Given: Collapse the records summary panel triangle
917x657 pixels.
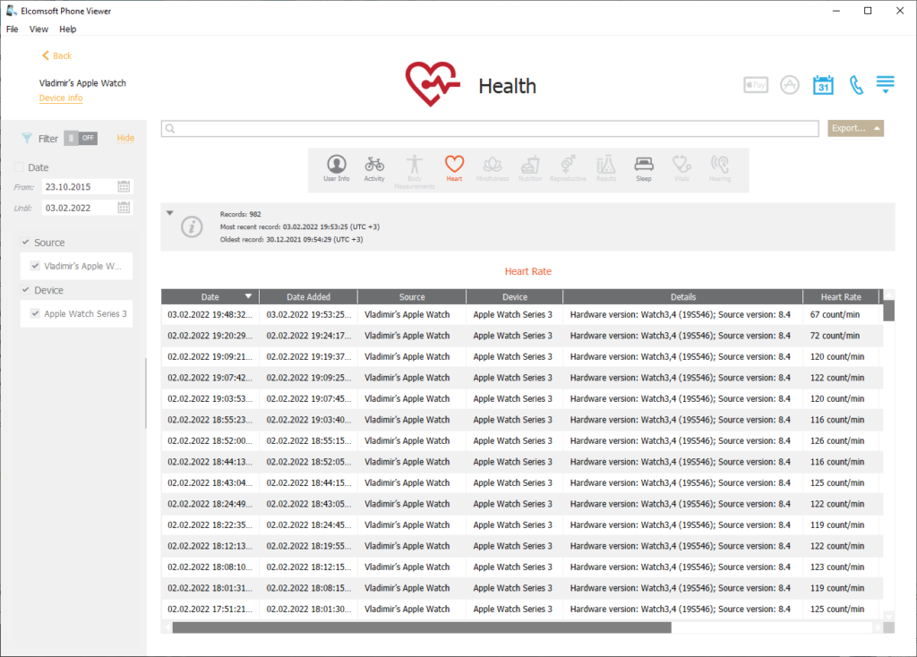Looking at the screenshot, I should [x=169, y=213].
